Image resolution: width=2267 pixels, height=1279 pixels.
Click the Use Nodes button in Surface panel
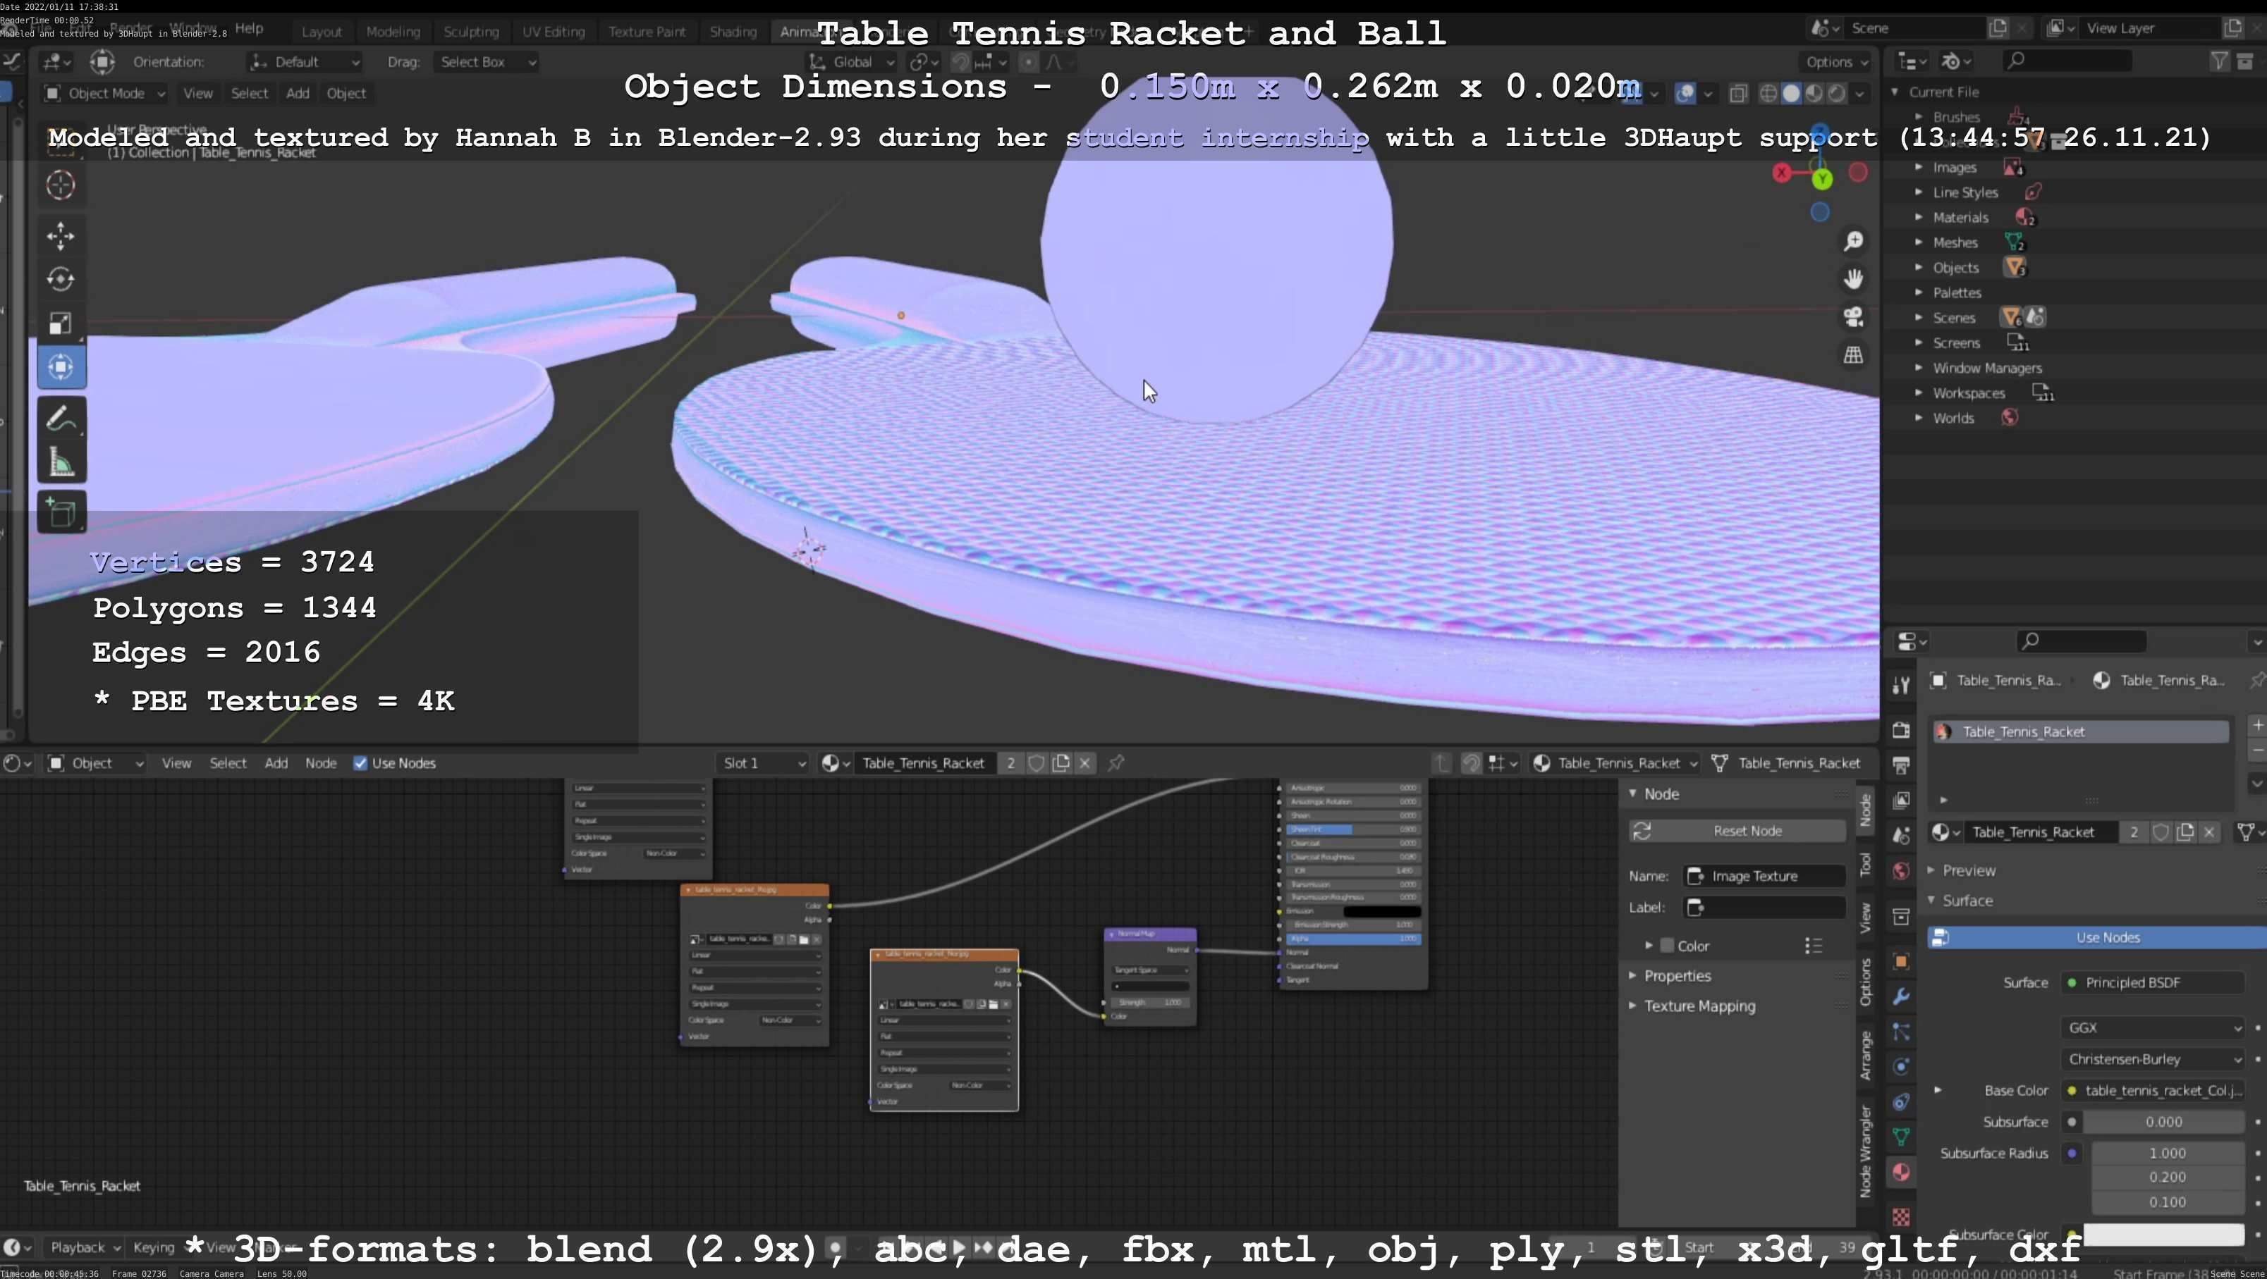pos(2097,938)
